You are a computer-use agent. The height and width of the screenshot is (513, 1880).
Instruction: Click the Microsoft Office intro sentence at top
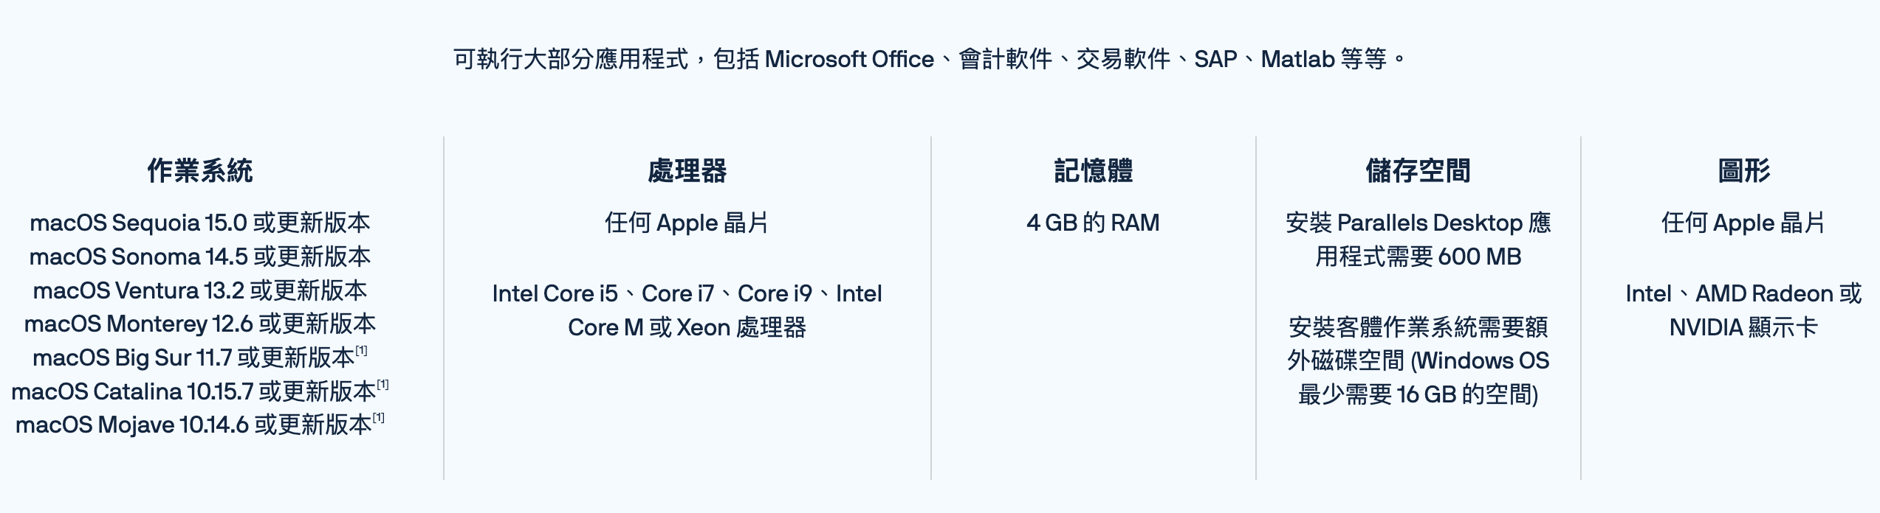(930, 59)
